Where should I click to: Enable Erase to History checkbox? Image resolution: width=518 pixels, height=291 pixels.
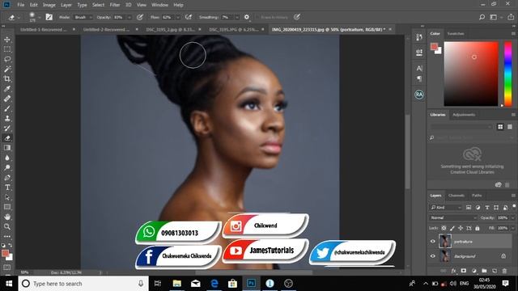(x=257, y=17)
